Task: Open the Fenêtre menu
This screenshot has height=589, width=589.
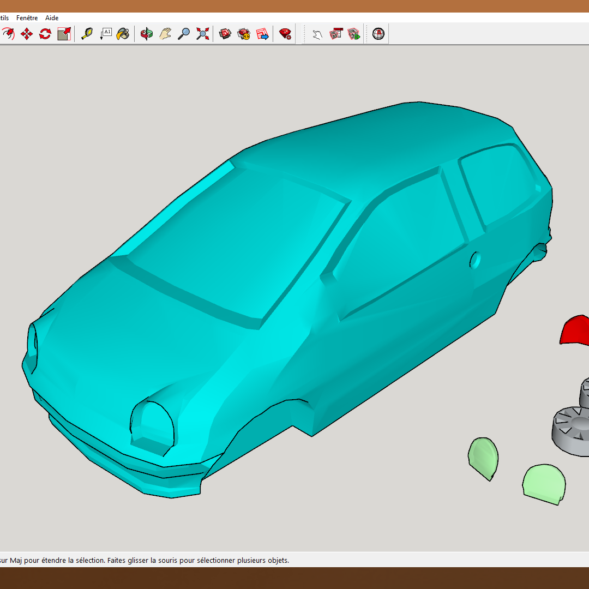Action: coord(27,18)
